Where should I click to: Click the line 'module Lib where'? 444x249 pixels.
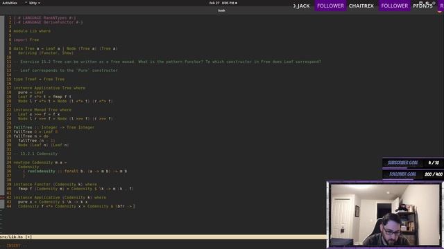pyautogui.click(x=32, y=31)
